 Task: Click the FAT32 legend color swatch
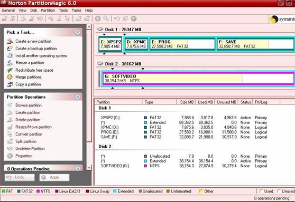click(19, 191)
